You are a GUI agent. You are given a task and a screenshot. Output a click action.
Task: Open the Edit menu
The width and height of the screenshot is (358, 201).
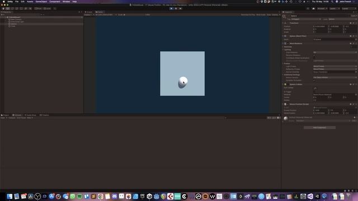[x=22, y=2]
